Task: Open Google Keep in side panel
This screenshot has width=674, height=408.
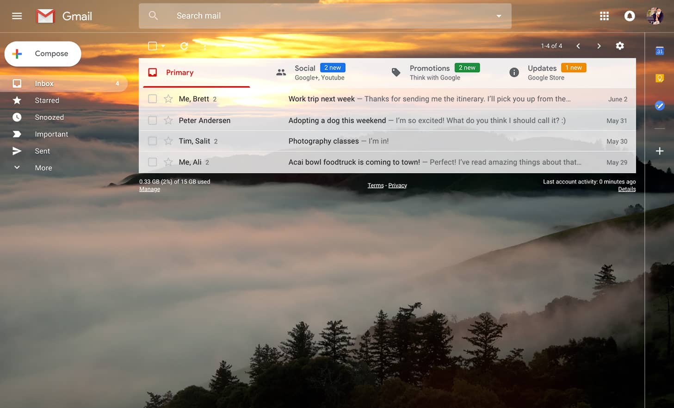Action: [660, 78]
